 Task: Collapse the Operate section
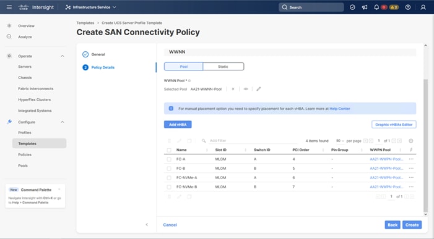pyautogui.click(x=63, y=56)
